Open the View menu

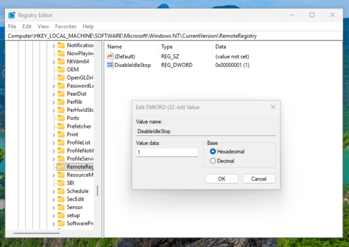43,26
